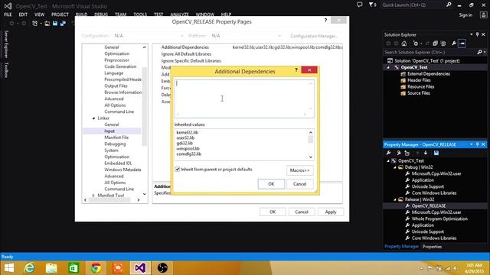Click the move down arrow in Property Manager

426,153
